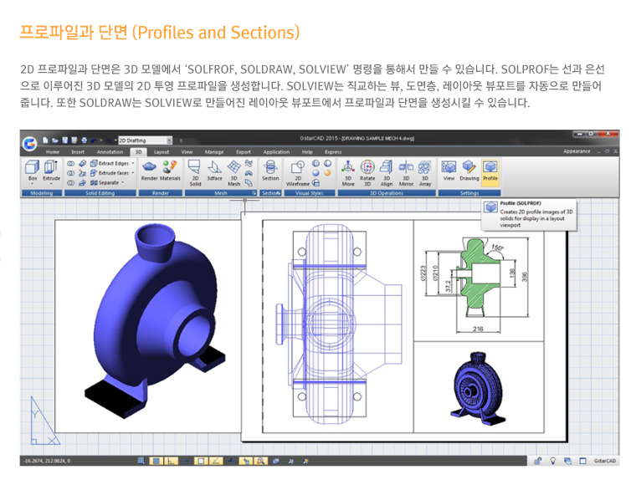Expand the Separate dropdown arrow
Screen dimensions: 636x485
(123, 181)
